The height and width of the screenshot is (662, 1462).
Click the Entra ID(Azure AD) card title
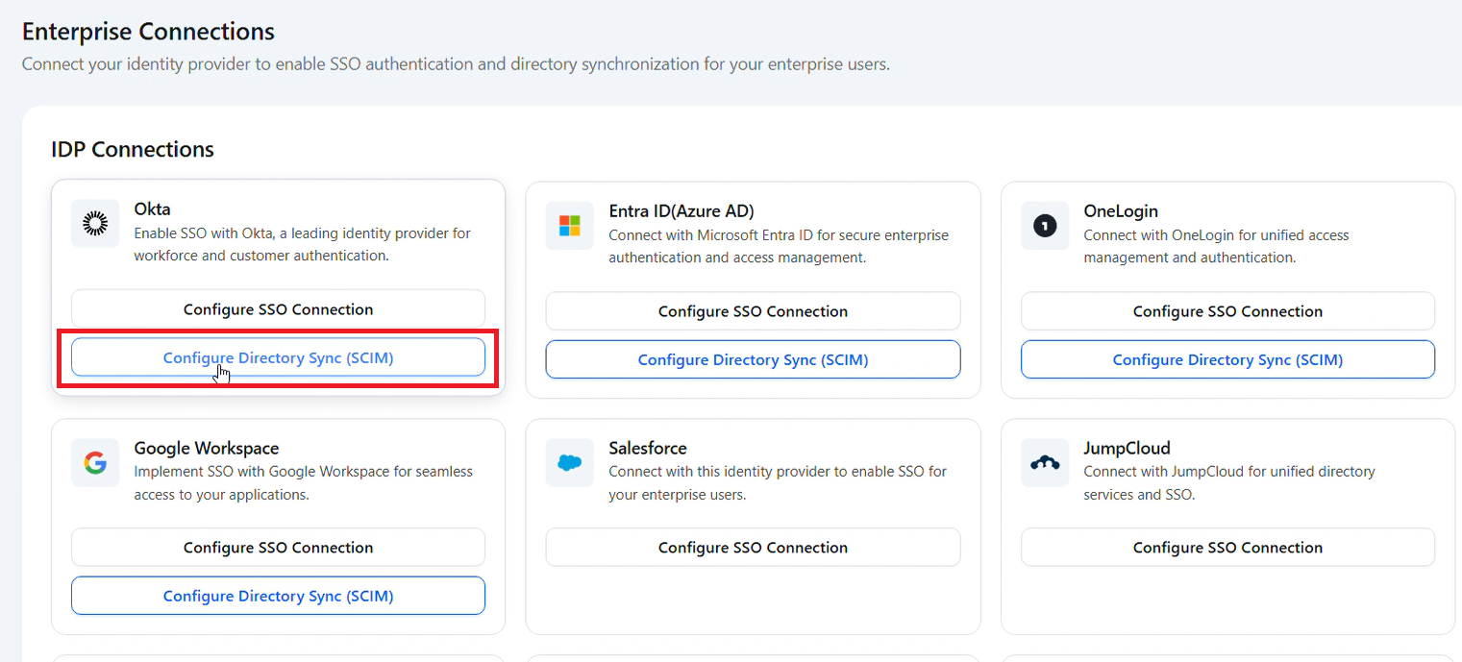coord(681,210)
